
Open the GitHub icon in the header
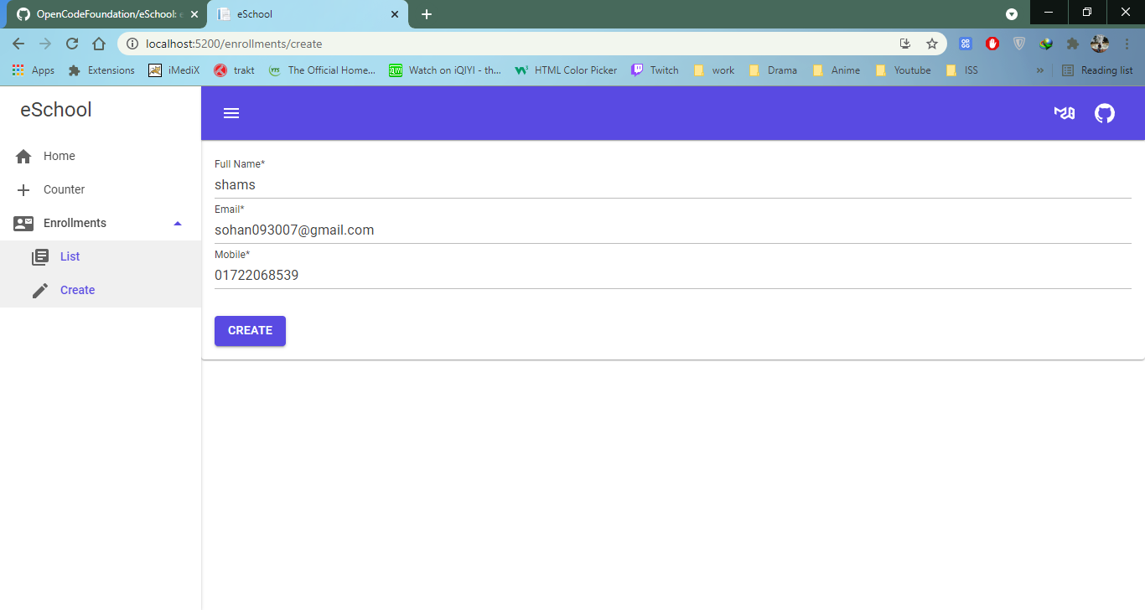tap(1104, 112)
